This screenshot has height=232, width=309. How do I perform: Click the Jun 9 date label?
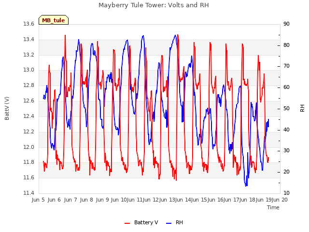point(102,200)
